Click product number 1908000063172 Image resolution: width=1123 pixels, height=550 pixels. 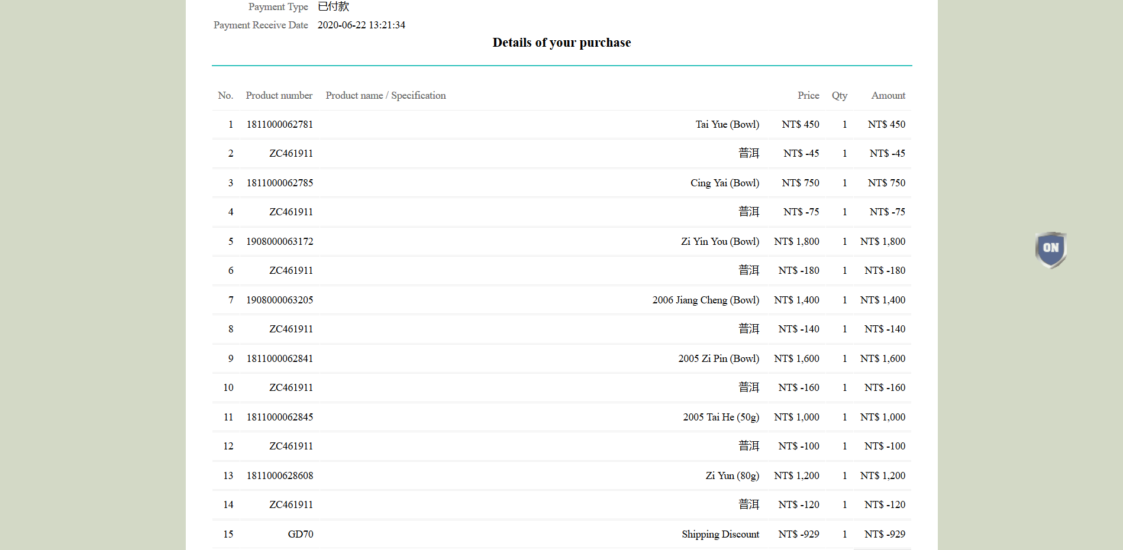click(279, 242)
